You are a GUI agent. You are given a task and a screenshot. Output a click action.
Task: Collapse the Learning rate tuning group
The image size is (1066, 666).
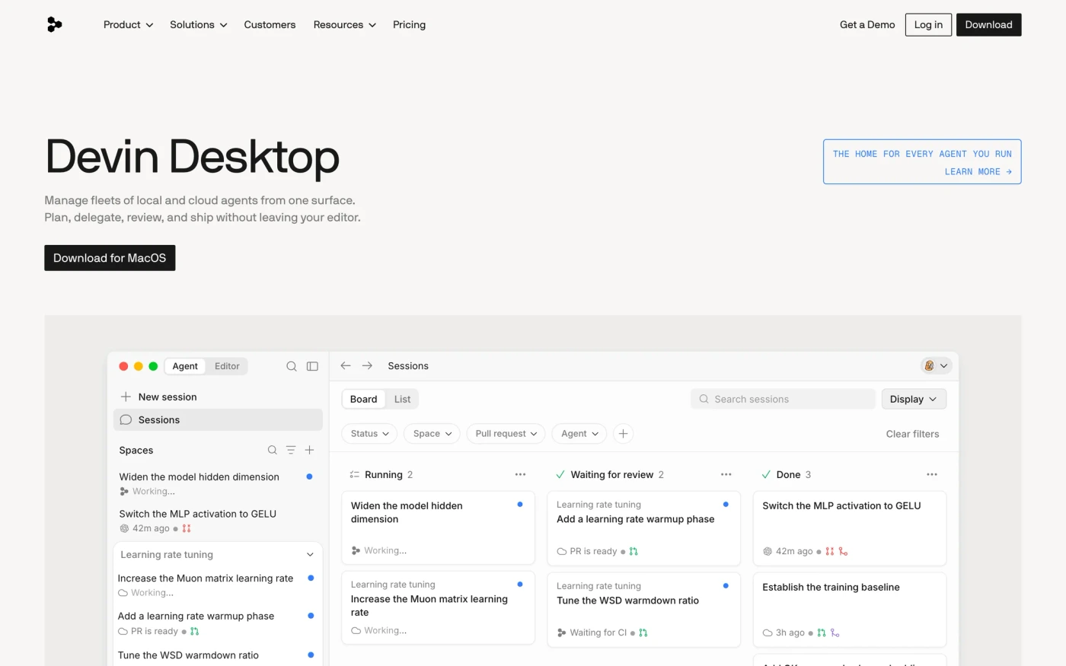310,555
